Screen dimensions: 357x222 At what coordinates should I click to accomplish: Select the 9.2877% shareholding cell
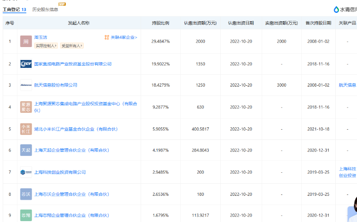point(161,107)
